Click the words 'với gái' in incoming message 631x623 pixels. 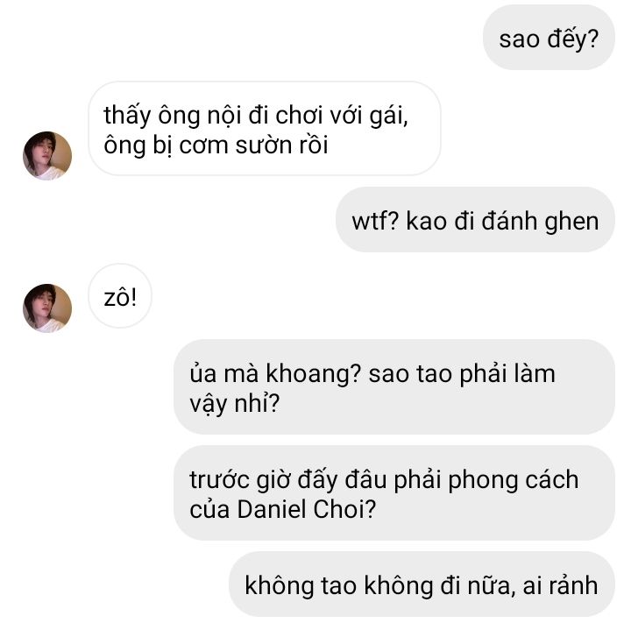369,116
